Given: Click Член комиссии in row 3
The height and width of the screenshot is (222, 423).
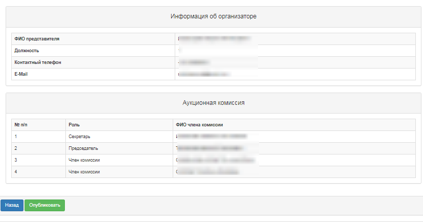Looking at the screenshot, I should coord(84,160).
